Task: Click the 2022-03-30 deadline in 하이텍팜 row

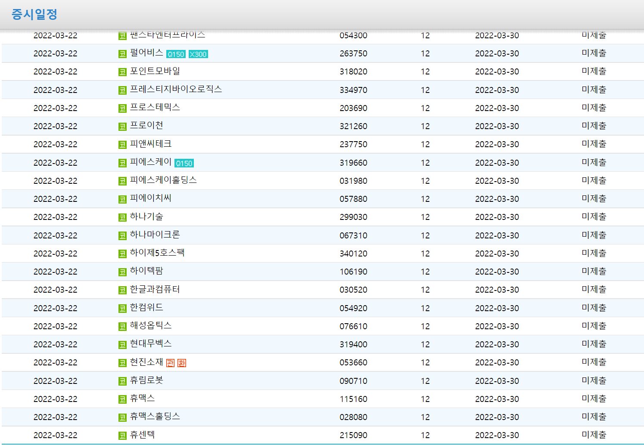Action: click(497, 272)
